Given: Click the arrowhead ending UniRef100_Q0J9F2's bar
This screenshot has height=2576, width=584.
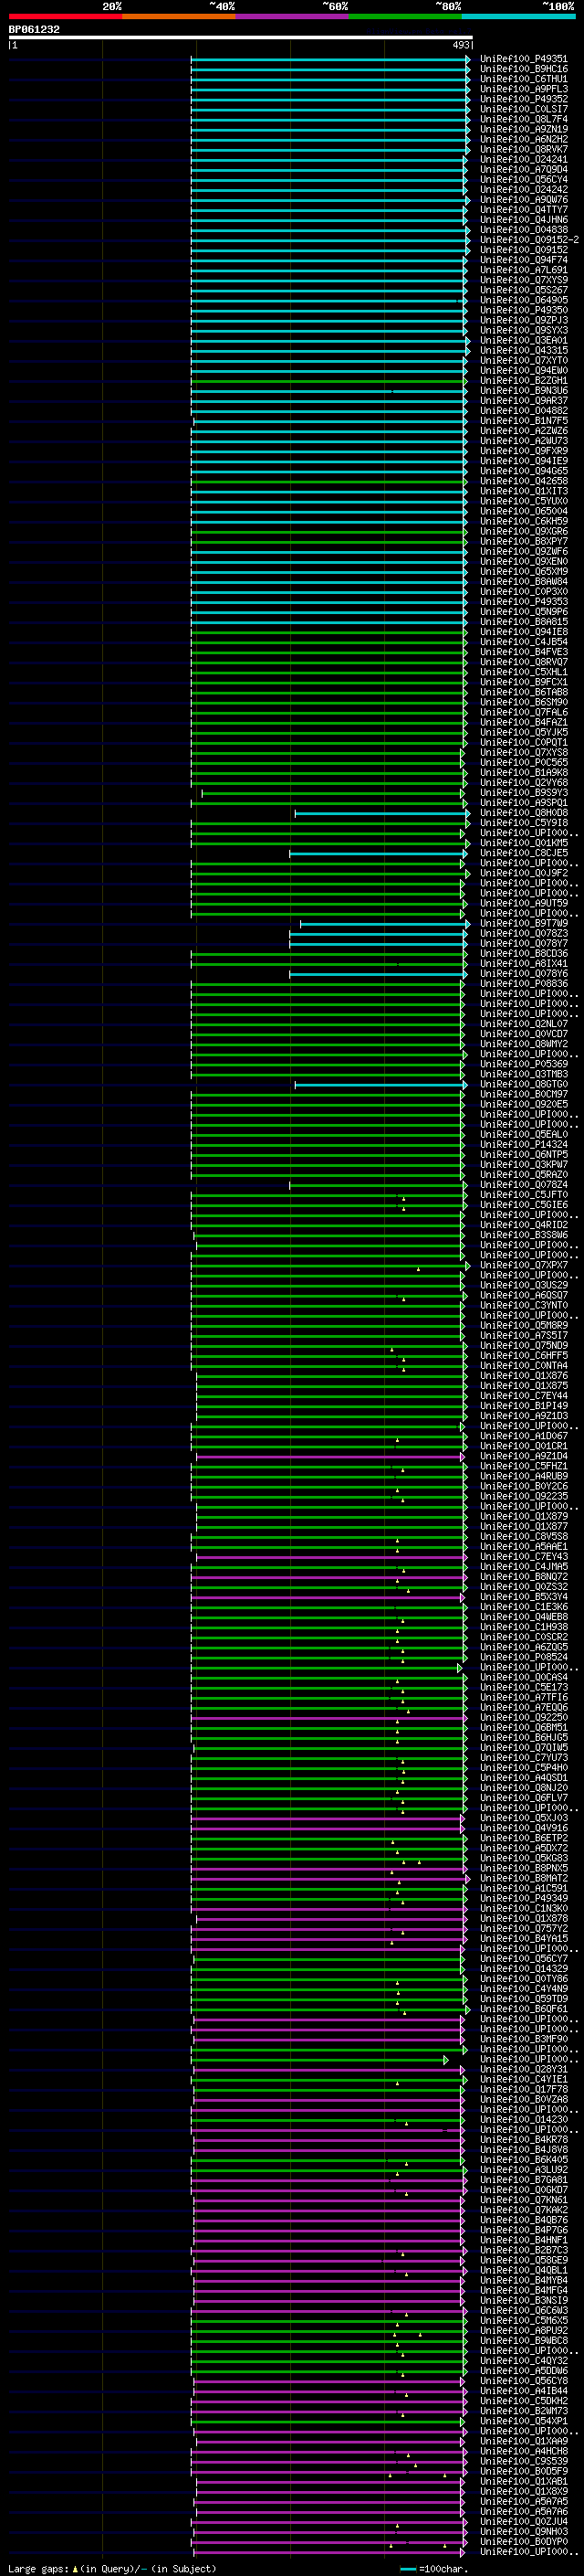Looking at the screenshot, I should pyautogui.click(x=466, y=874).
